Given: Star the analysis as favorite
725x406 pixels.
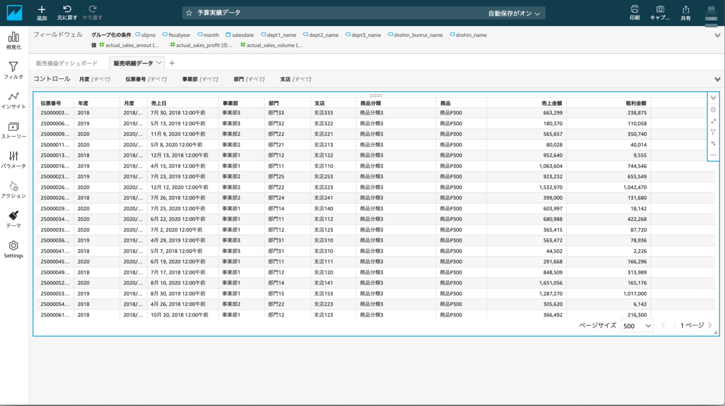Looking at the screenshot, I should [x=189, y=13].
